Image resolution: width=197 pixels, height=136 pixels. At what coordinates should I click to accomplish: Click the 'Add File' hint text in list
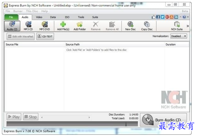pos(96,50)
